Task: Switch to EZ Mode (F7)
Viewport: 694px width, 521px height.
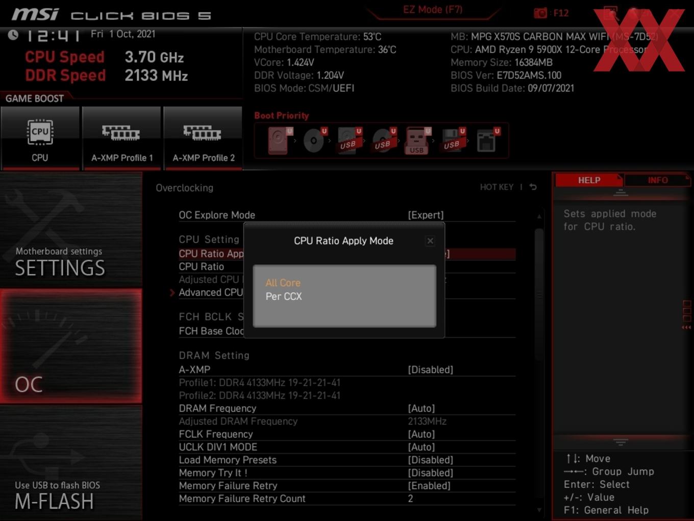Action: point(433,9)
